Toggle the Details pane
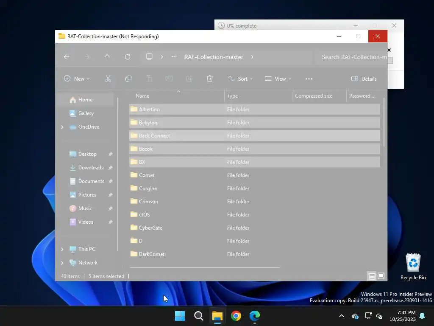The height and width of the screenshot is (326, 434). point(364,79)
